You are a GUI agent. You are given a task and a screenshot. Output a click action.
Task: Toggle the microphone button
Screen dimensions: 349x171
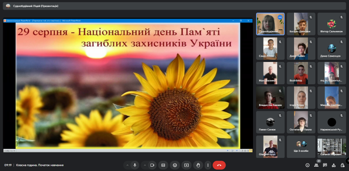pos(135,165)
